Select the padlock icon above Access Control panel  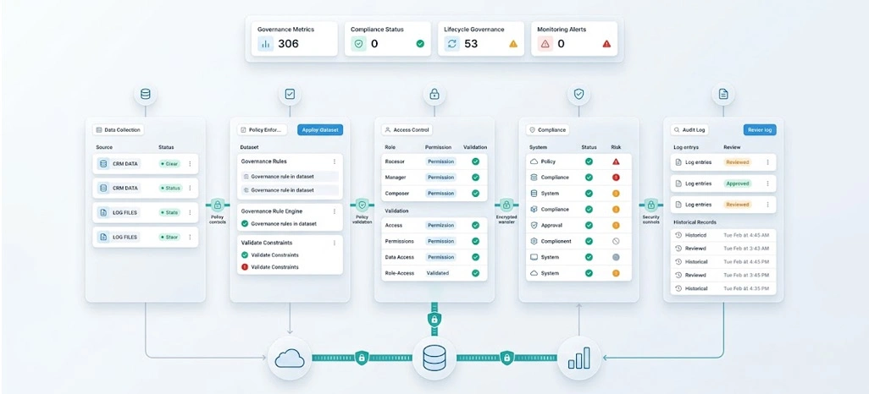[434, 94]
